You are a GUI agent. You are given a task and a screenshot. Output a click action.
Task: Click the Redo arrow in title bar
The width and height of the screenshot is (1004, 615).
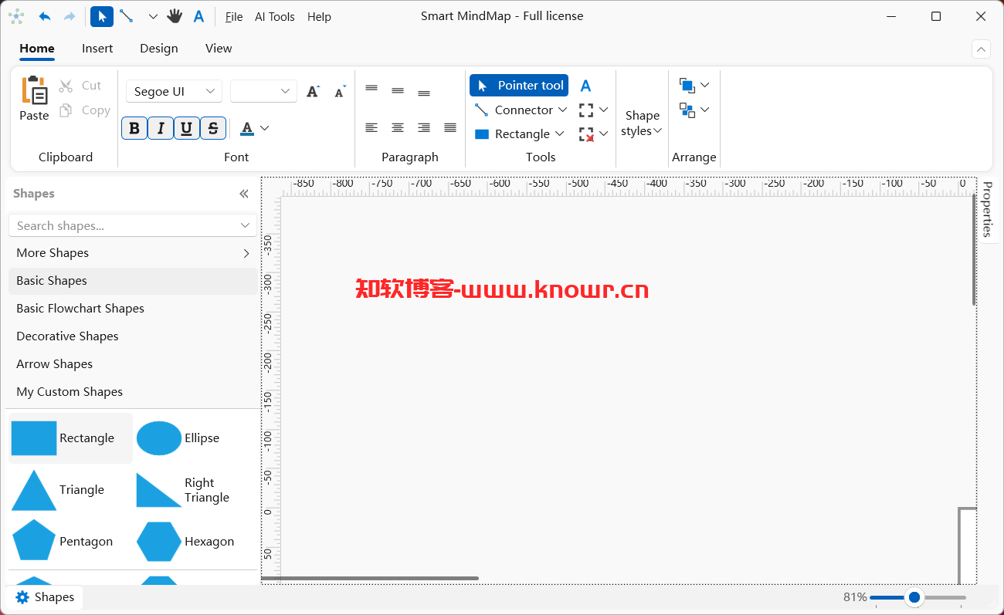(70, 16)
